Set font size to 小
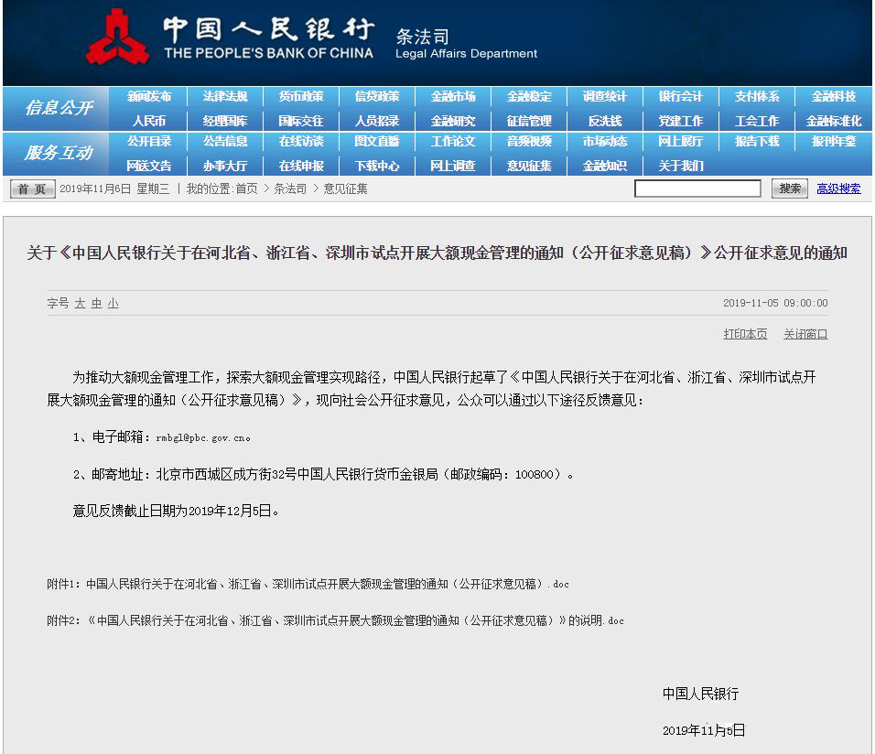Screen dimensions: 875x754 click(x=113, y=304)
